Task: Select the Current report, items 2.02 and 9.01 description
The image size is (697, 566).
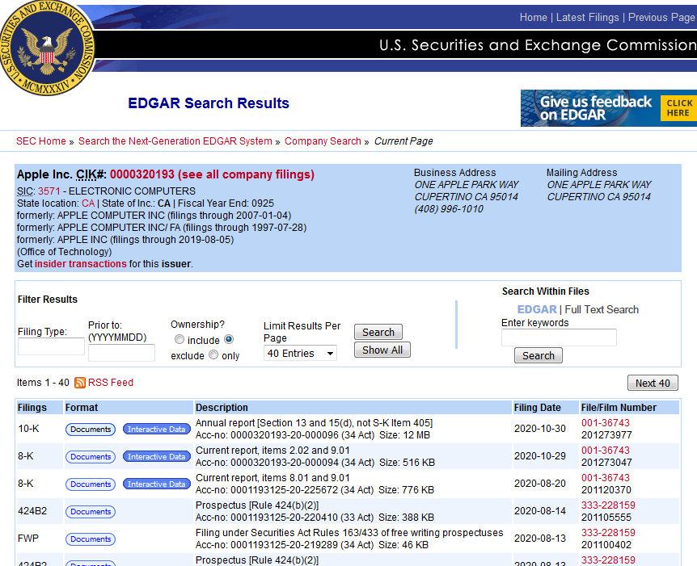Action: tap(272, 451)
